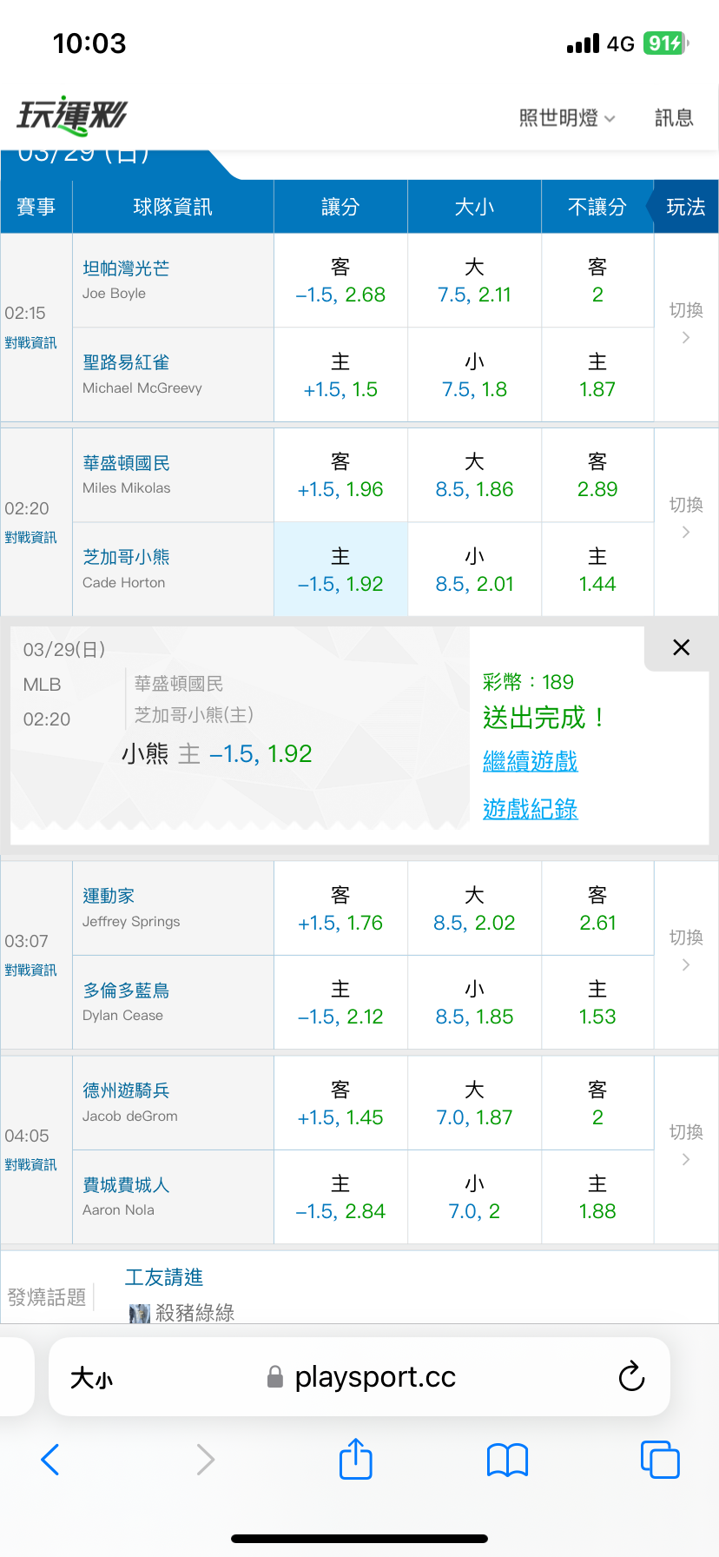
Task: Tap Safari page format 大小 button
Action: [x=91, y=1377]
